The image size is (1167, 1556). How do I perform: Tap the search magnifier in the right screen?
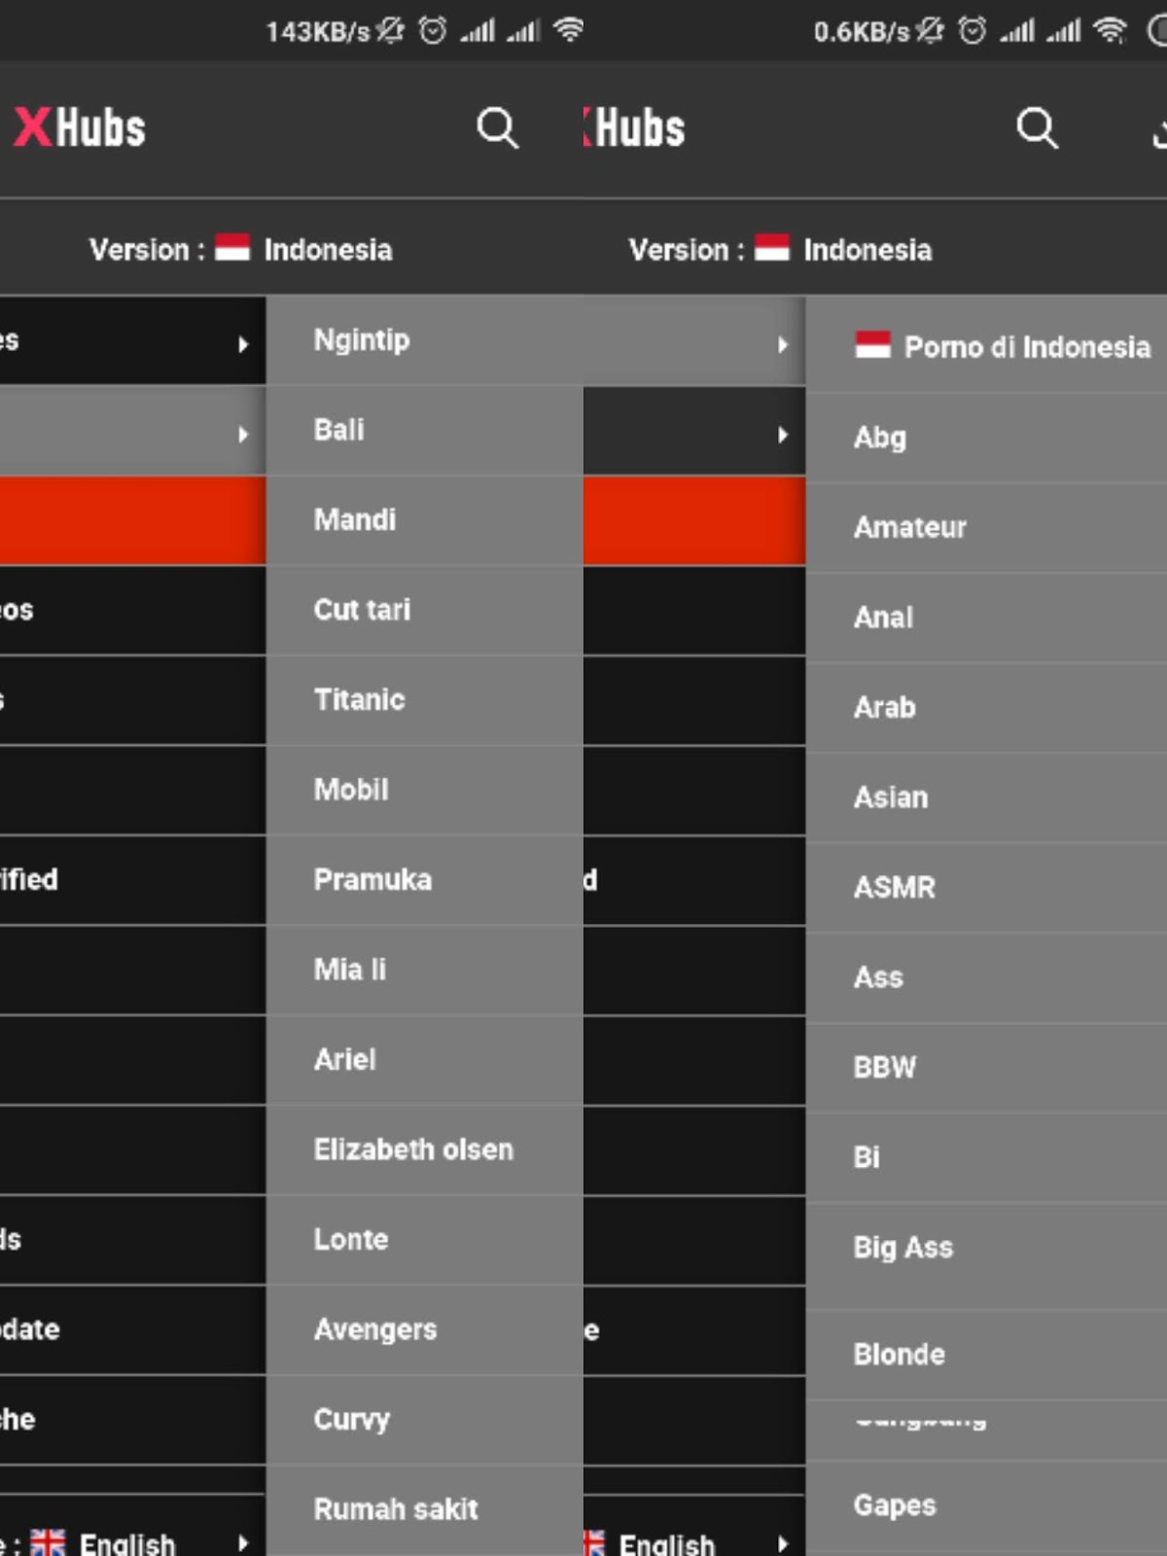(1037, 127)
